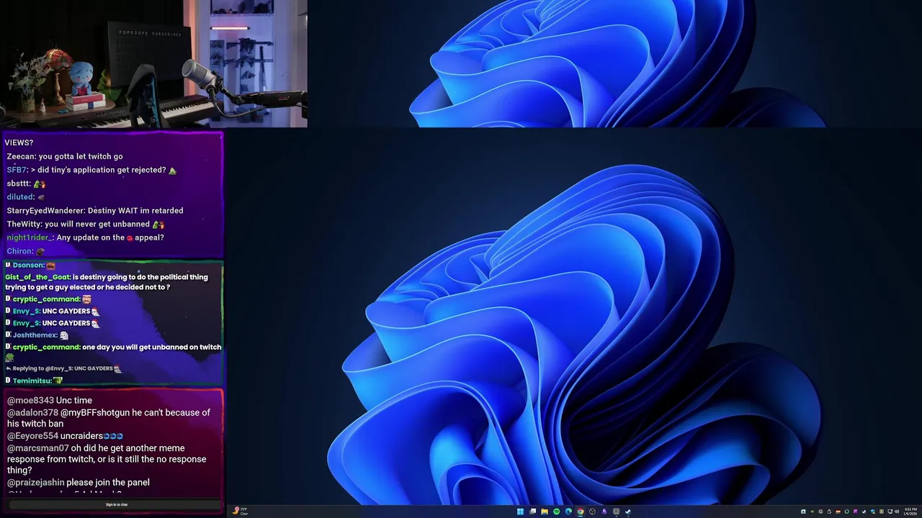Click @marcsman07 in bottom chat
This screenshot has height=518, width=922.
click(38, 448)
